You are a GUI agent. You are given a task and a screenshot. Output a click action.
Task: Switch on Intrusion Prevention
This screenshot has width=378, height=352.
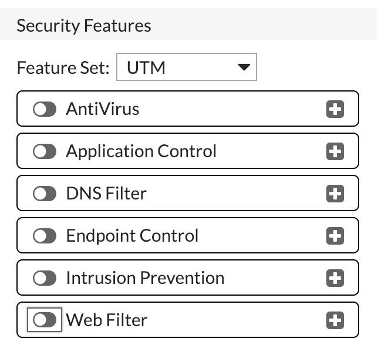(x=45, y=278)
